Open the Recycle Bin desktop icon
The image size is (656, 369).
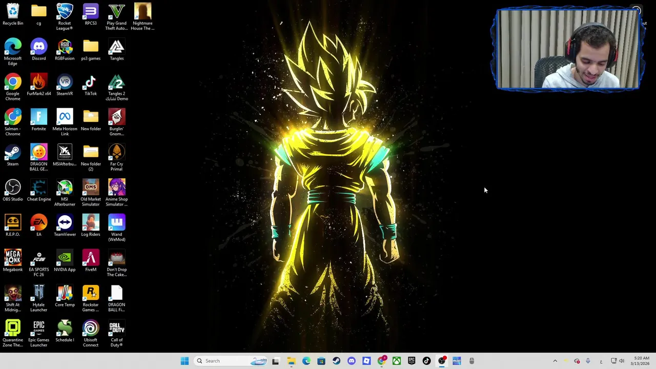point(13,14)
